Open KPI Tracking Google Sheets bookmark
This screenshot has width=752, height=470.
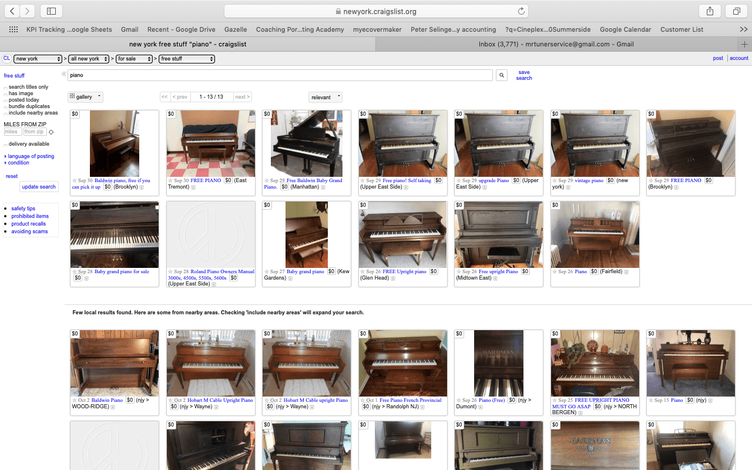[69, 29]
